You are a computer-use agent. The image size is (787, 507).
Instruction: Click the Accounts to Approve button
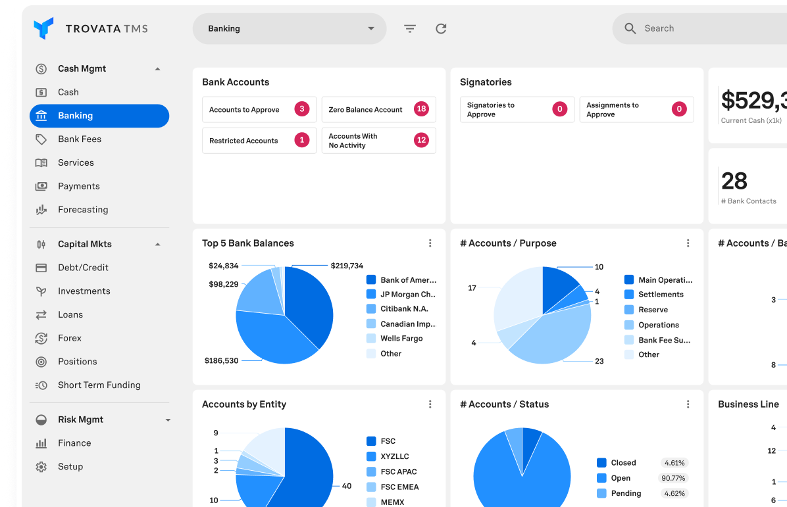pos(259,109)
